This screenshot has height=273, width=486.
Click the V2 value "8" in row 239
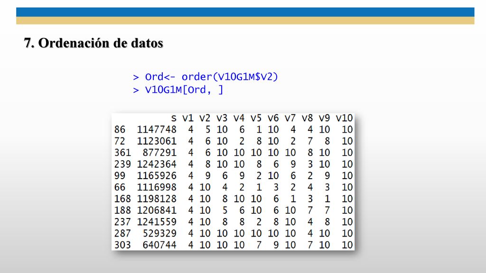(208, 164)
